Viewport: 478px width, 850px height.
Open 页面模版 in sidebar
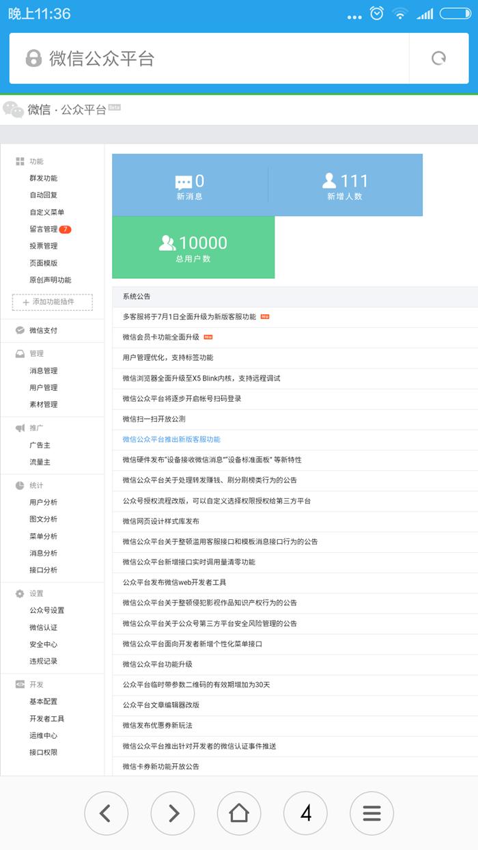click(43, 262)
